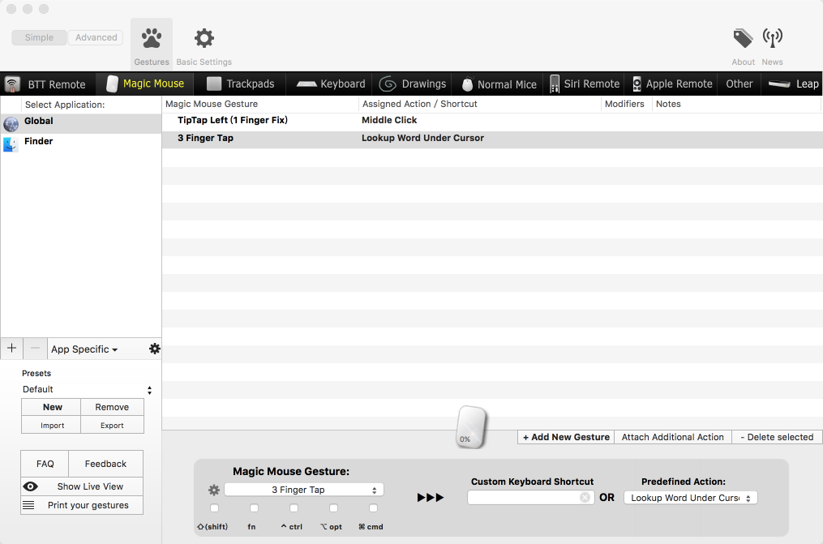The width and height of the screenshot is (823, 544).
Task: Check the ctrl modifier checkbox
Action: (294, 508)
